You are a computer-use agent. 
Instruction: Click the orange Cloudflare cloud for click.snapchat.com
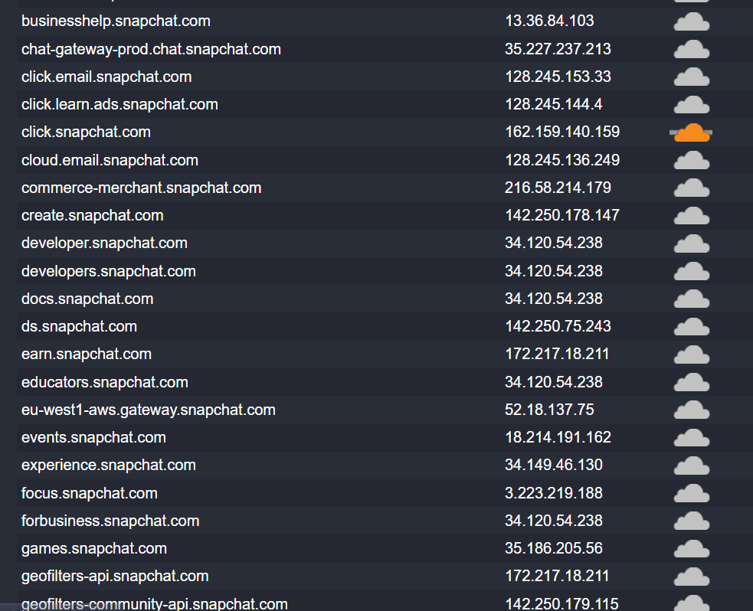692,133
